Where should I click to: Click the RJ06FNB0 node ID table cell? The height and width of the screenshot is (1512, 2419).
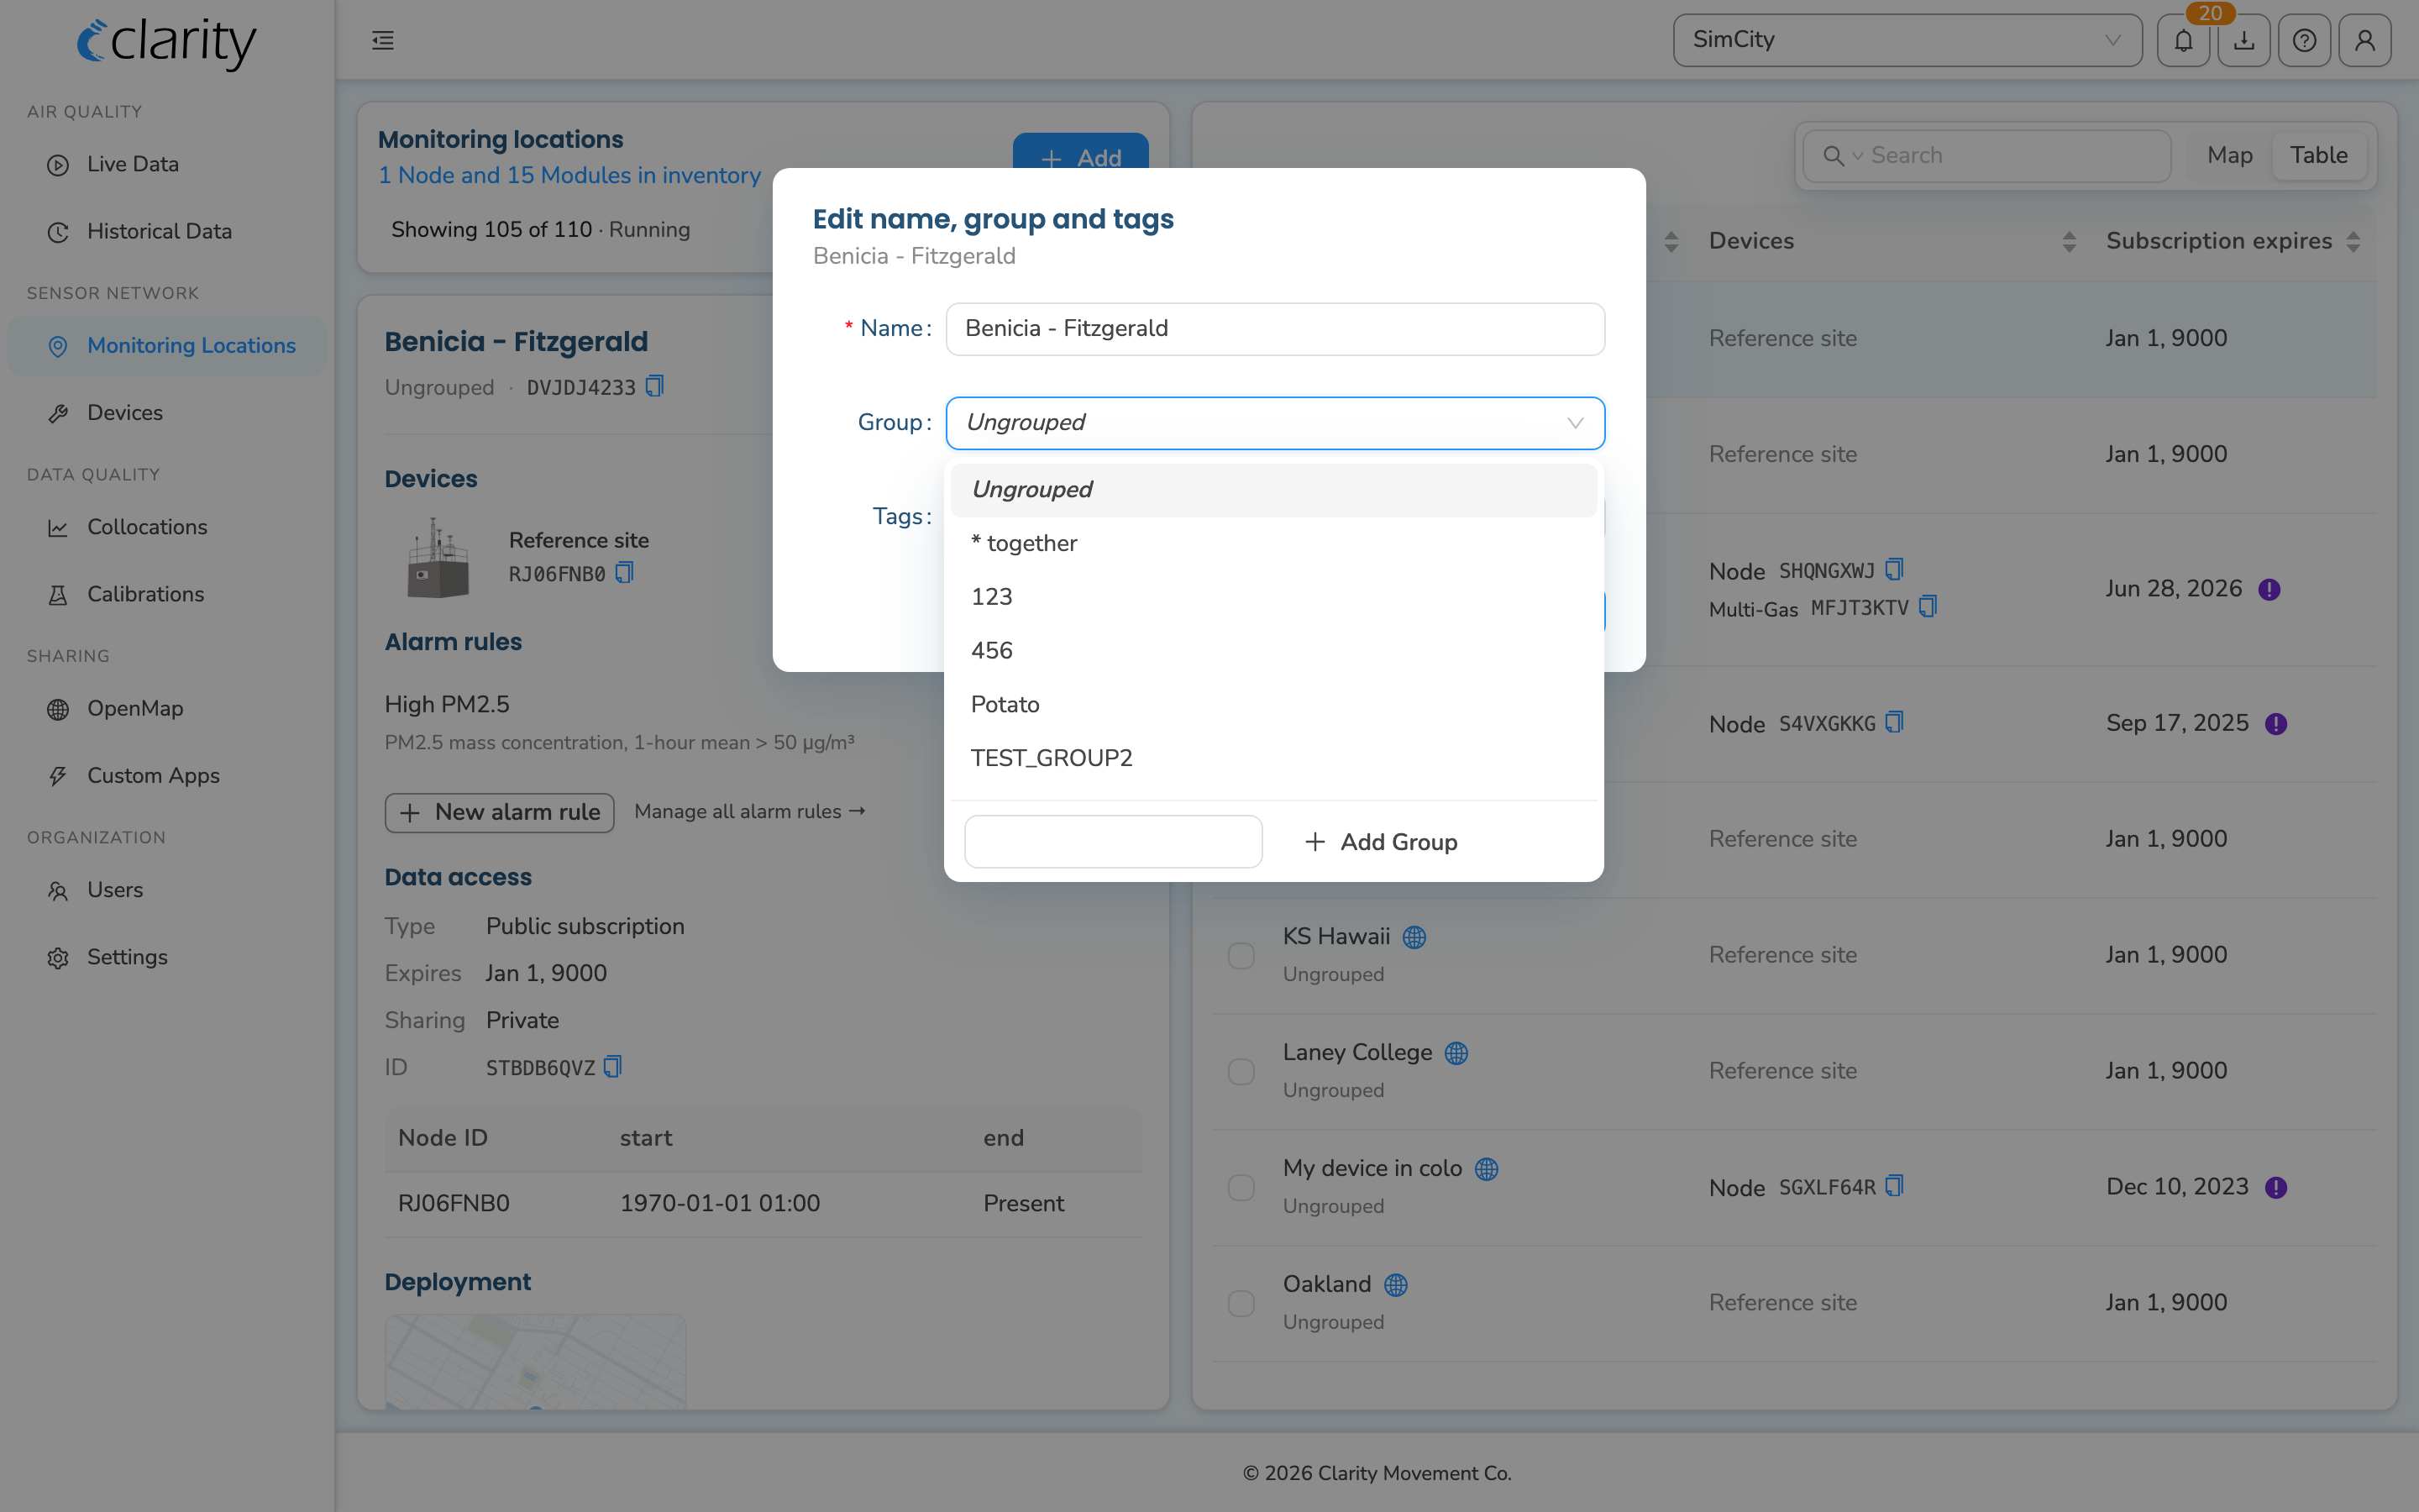point(454,1203)
